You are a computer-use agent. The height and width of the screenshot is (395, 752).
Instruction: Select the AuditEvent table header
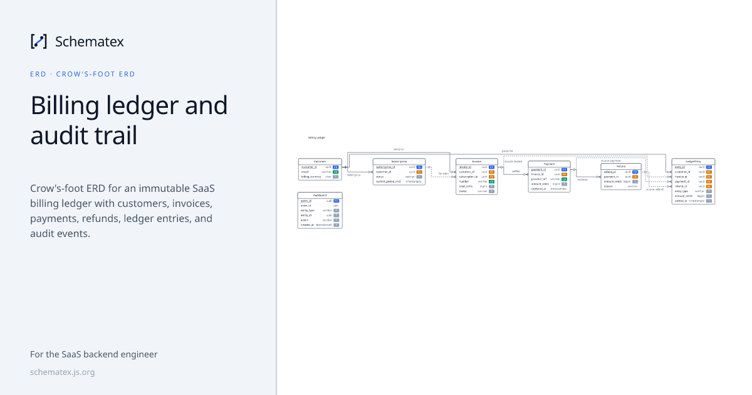pyautogui.click(x=320, y=196)
